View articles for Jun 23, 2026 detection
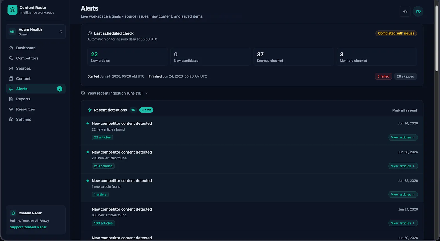The height and width of the screenshot is (241, 440). point(403,166)
